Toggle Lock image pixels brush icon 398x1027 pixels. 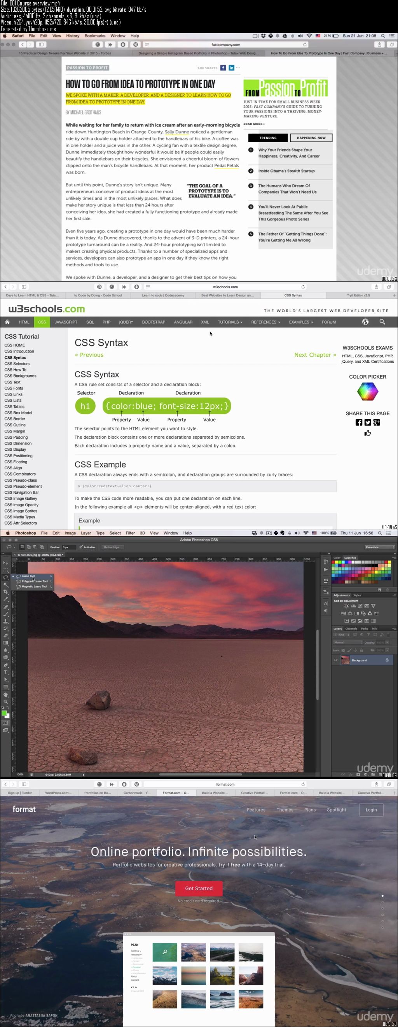pos(349,650)
